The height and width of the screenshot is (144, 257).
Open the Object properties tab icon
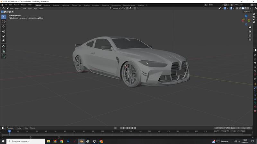(x=255, y=84)
